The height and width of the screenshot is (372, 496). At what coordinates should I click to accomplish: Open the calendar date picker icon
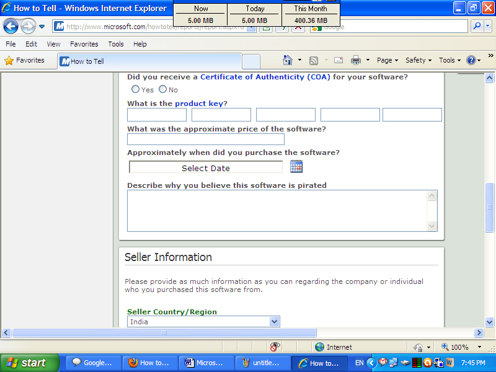(296, 166)
